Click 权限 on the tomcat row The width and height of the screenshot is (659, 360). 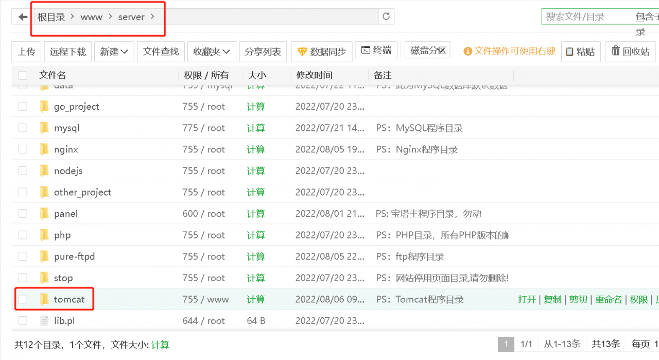click(x=639, y=299)
